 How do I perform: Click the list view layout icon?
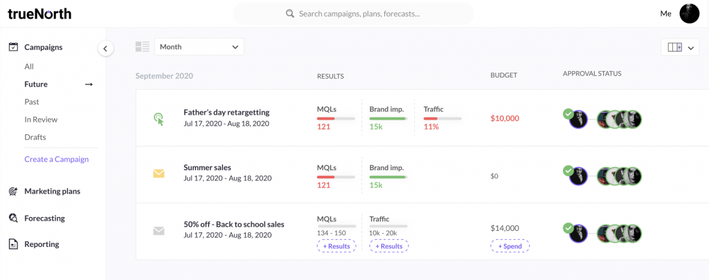[143, 47]
